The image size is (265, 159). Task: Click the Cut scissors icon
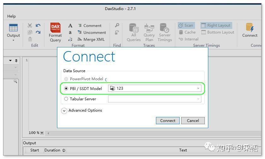(30, 25)
